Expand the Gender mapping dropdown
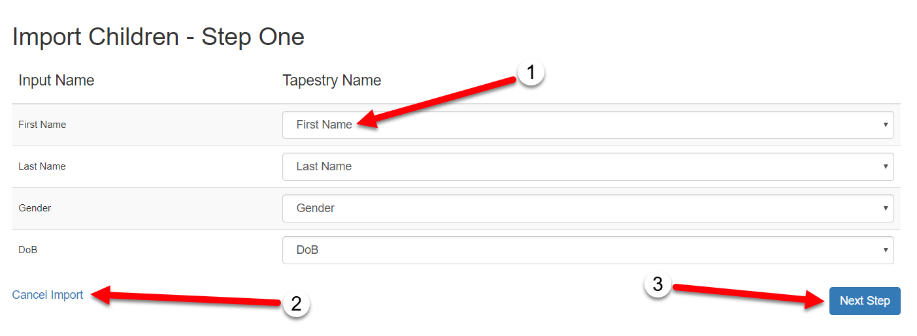Image resolution: width=917 pixels, height=336 pixels. coord(587,208)
